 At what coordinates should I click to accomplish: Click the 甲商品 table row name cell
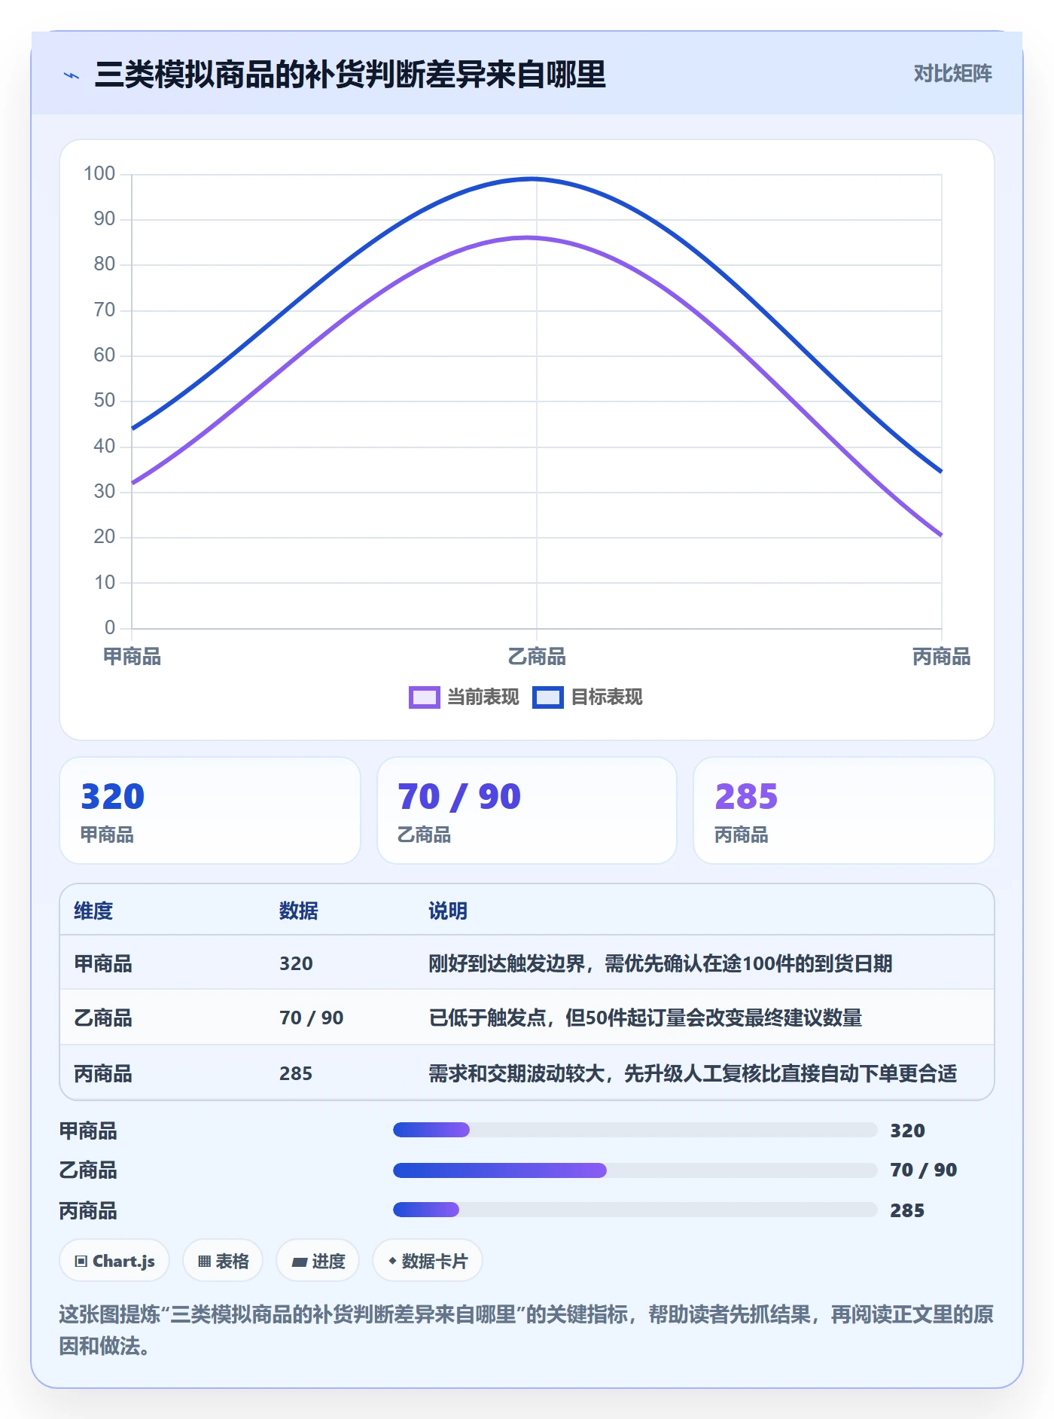103,964
